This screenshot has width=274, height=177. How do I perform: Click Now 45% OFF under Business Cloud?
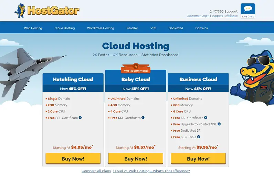point(198,89)
